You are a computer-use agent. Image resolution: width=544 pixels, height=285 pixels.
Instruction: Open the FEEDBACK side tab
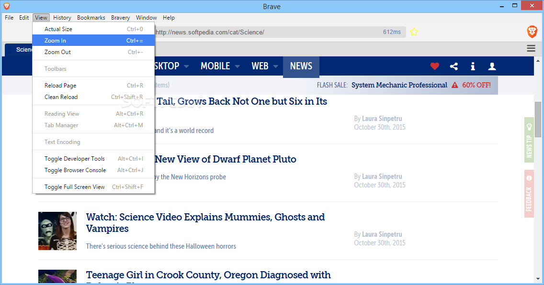[x=529, y=194]
